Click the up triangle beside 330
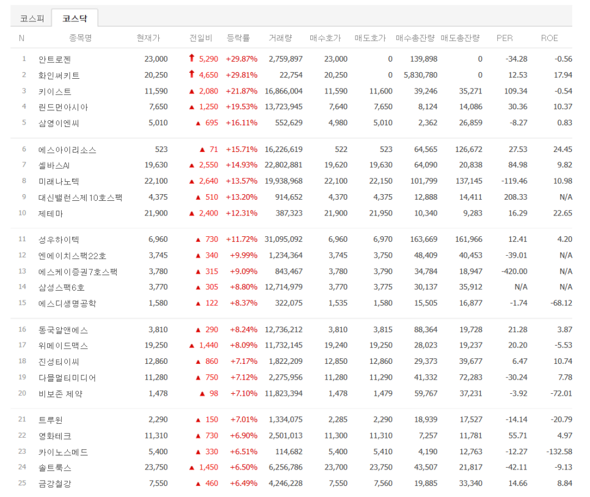Screen dimensions: 590x497 click(198, 452)
